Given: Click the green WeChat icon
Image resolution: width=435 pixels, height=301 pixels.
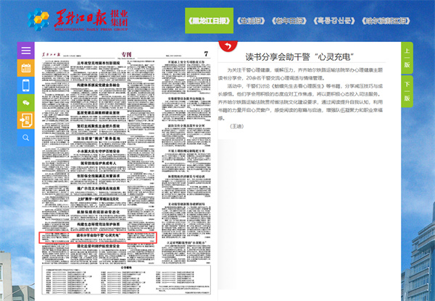Looking at the screenshot, I should click(26, 103).
